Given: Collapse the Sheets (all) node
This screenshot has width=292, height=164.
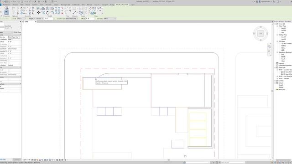Looking at the screenshot, I should click(275, 67).
